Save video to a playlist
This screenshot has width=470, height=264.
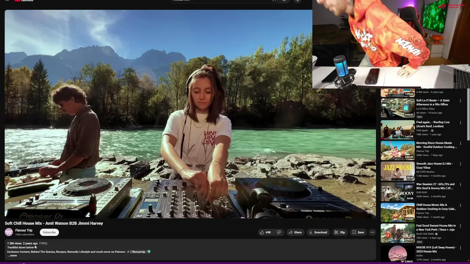[x=358, y=232]
